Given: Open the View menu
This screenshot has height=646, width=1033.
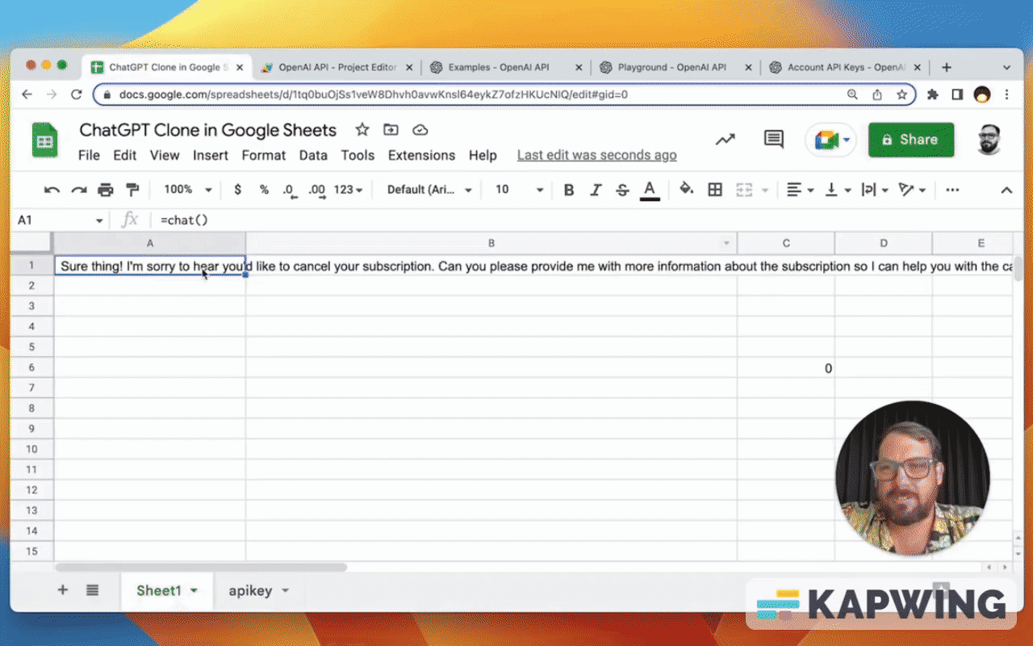Looking at the screenshot, I should [165, 155].
